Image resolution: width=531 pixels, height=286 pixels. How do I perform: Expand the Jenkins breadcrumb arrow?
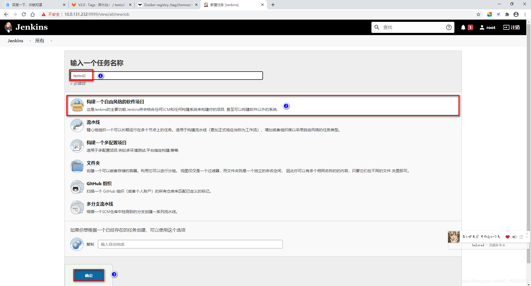tap(30, 41)
